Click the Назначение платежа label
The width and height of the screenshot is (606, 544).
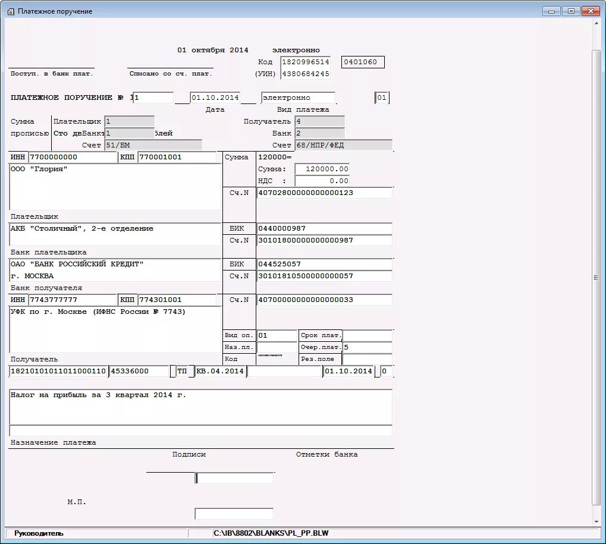tap(54, 443)
